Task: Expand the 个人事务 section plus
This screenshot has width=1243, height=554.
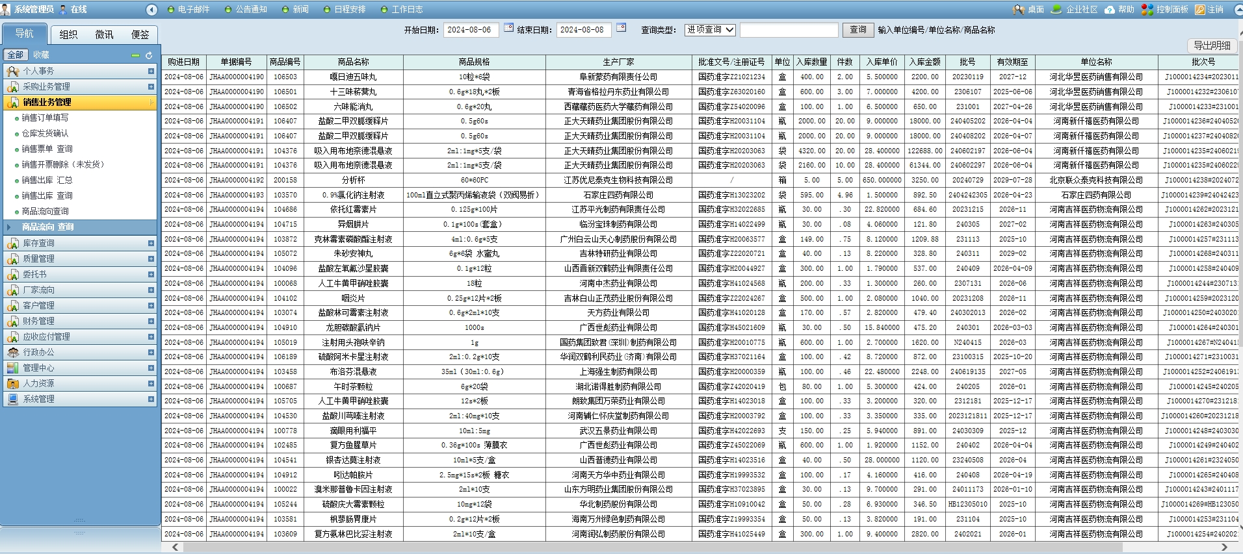Action: coord(151,71)
